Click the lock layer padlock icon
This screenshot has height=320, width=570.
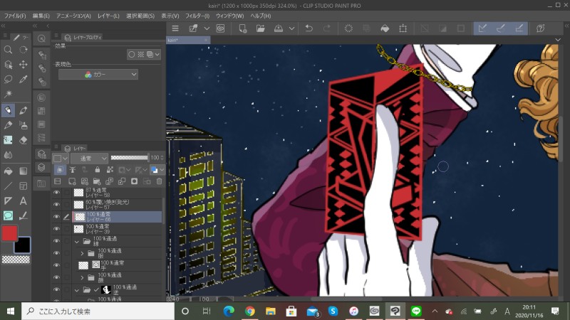point(98,169)
